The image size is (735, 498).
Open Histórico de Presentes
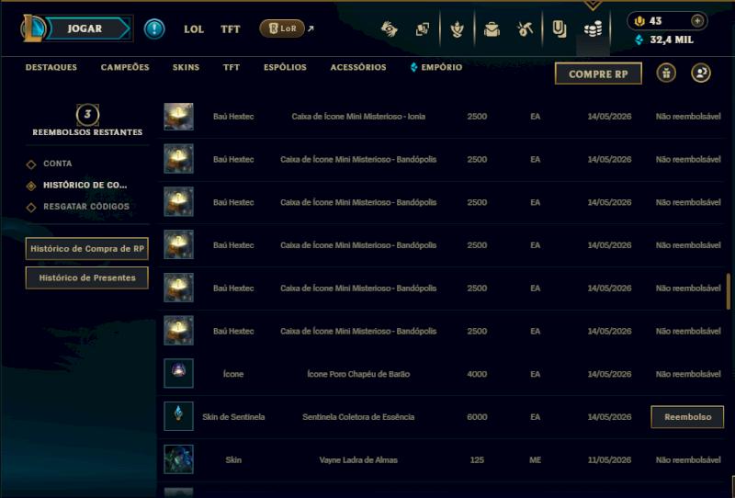pyautogui.click(x=87, y=277)
